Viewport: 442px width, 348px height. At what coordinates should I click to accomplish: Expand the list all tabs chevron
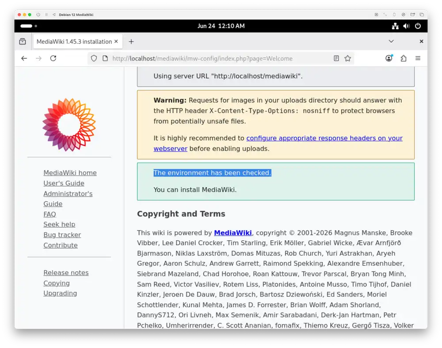(x=391, y=42)
